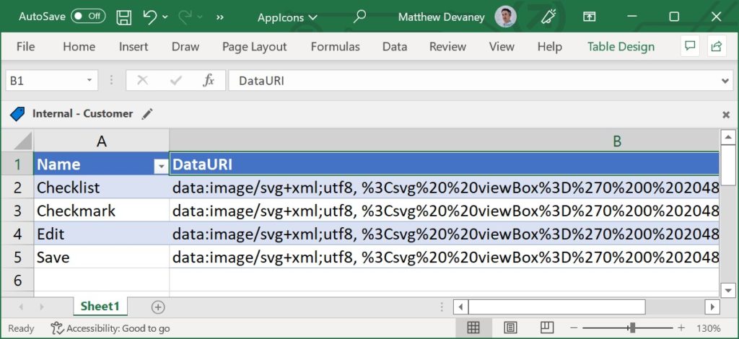The image size is (739, 339).
Task: Switch to Normal view icon
Action: click(473, 327)
